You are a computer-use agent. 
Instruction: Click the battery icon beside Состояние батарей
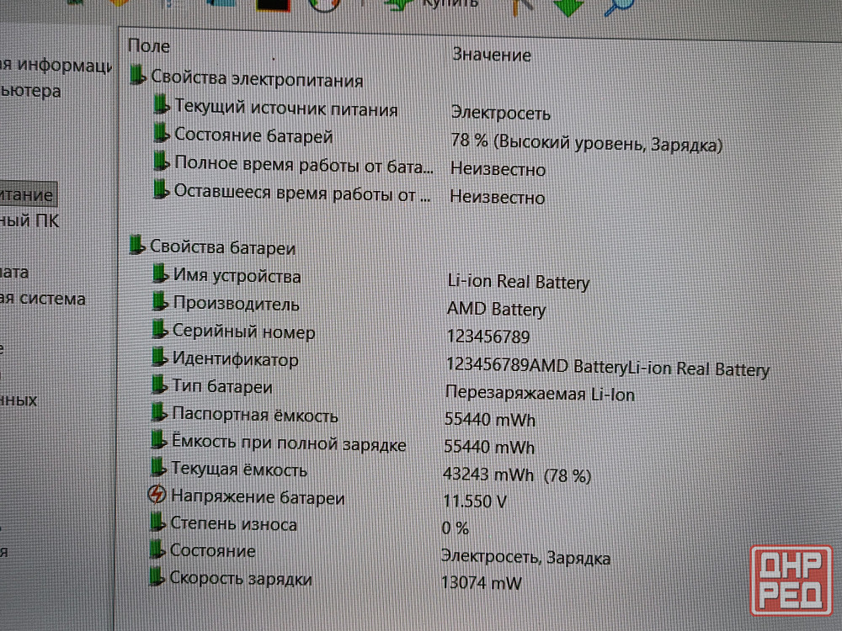161,135
